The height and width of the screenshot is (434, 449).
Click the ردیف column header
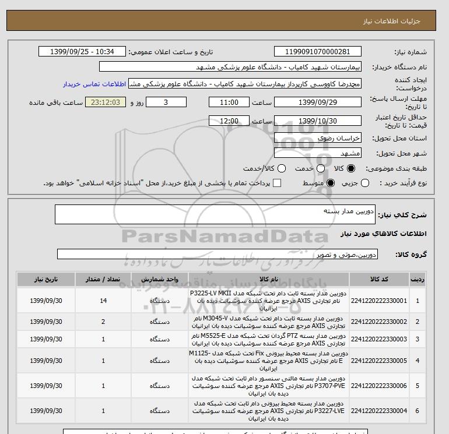pos(418,279)
